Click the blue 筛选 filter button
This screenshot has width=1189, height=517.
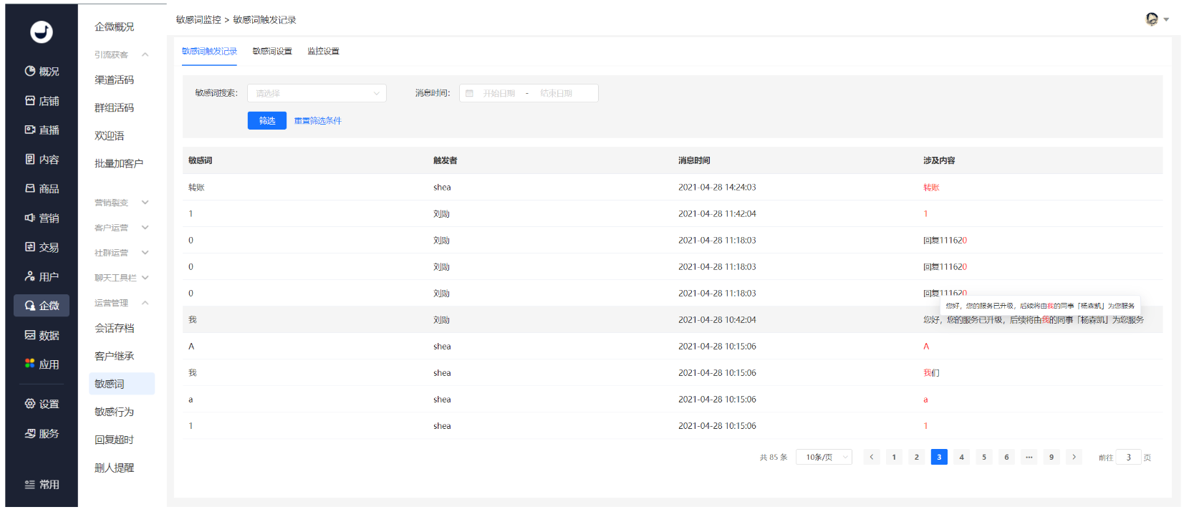267,120
